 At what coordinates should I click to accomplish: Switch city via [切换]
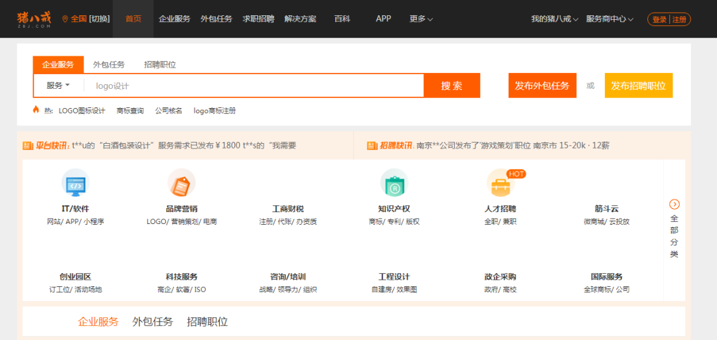(99, 19)
